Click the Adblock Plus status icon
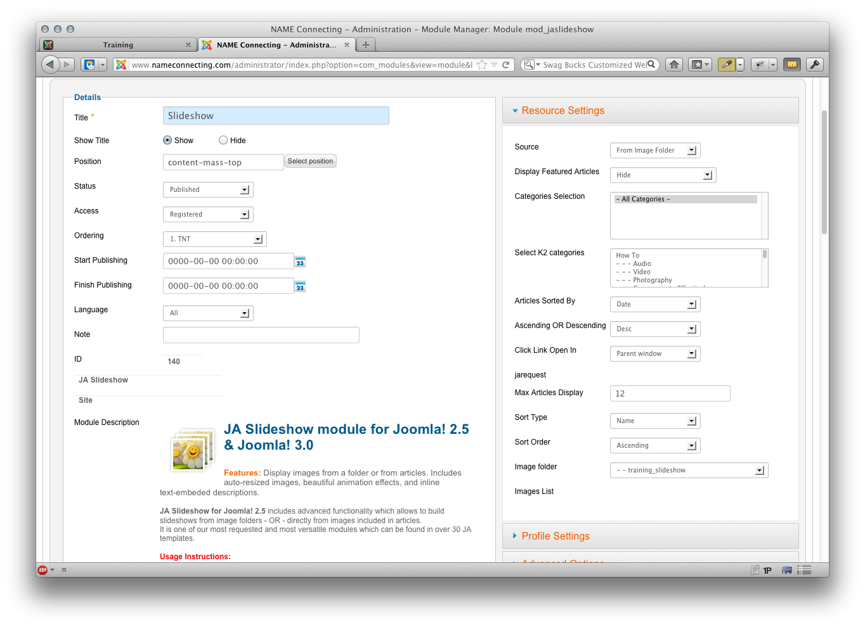 (42, 570)
